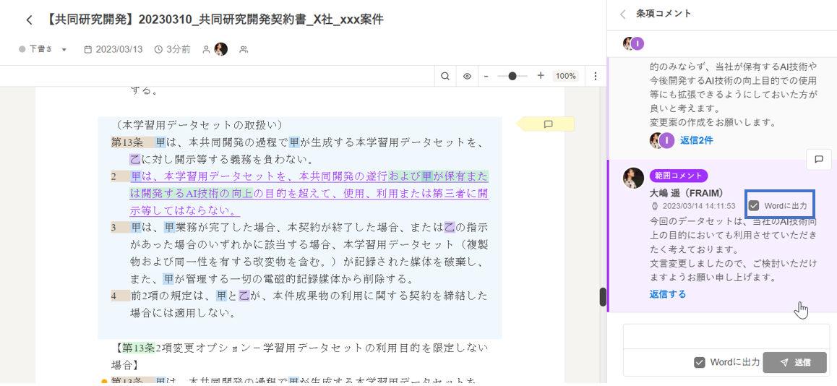Click the back arrow beside document title
The height and width of the screenshot is (386, 837).
click(29, 20)
